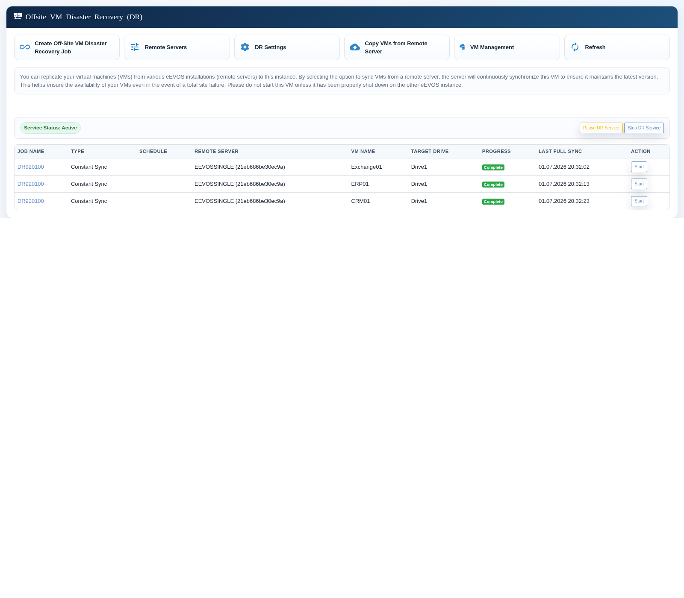684x598 pixels.
Task: Click sync time 01.07.2026 20:32:02
Action: 564,167
